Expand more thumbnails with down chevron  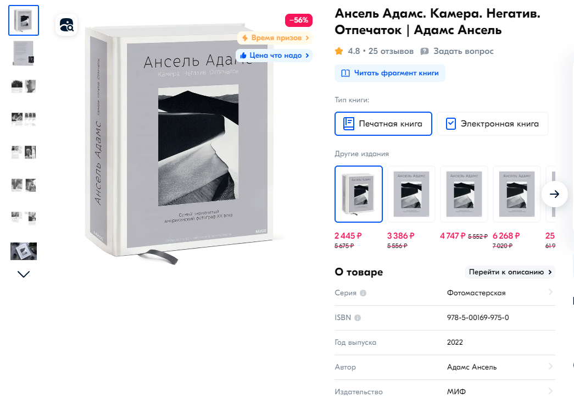point(24,274)
